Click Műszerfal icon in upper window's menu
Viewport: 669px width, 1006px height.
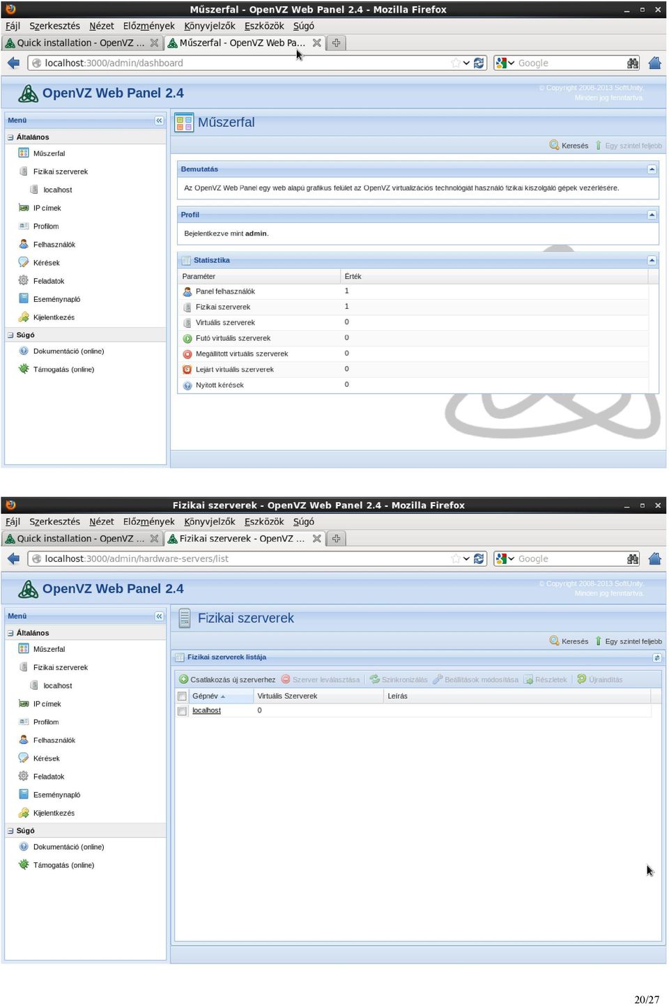[x=24, y=153]
